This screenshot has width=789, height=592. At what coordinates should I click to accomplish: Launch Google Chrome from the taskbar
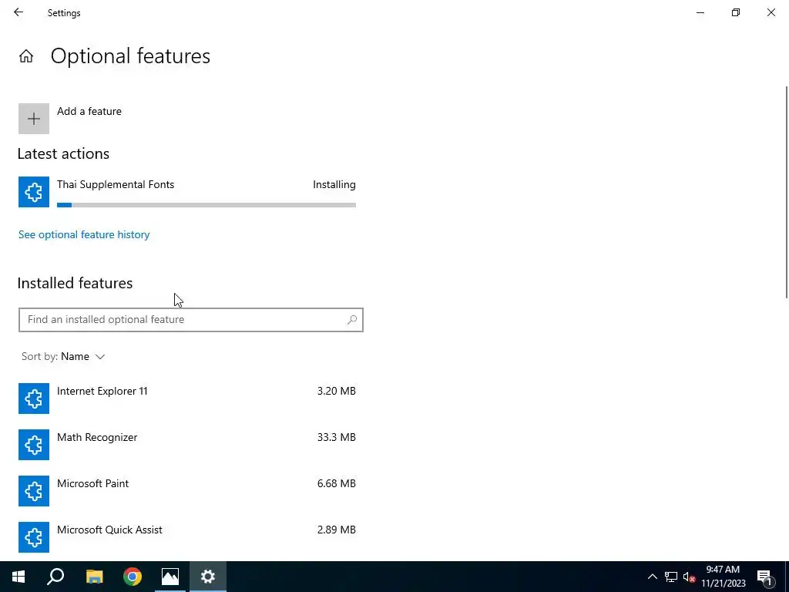pos(133,577)
